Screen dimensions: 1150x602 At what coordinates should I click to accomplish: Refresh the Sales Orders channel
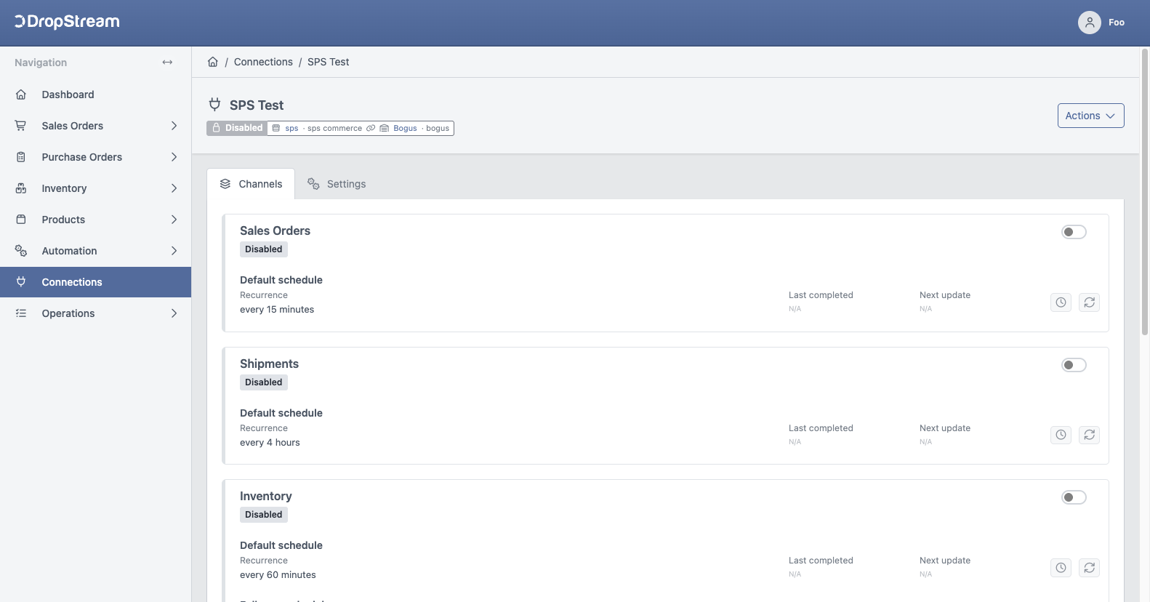click(x=1089, y=302)
